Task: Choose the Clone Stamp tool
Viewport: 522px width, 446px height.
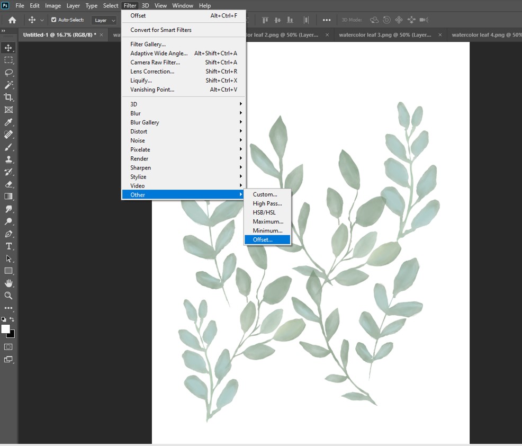Action: (8, 159)
